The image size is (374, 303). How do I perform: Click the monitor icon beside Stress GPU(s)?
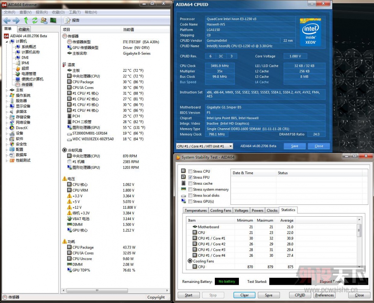click(183, 201)
